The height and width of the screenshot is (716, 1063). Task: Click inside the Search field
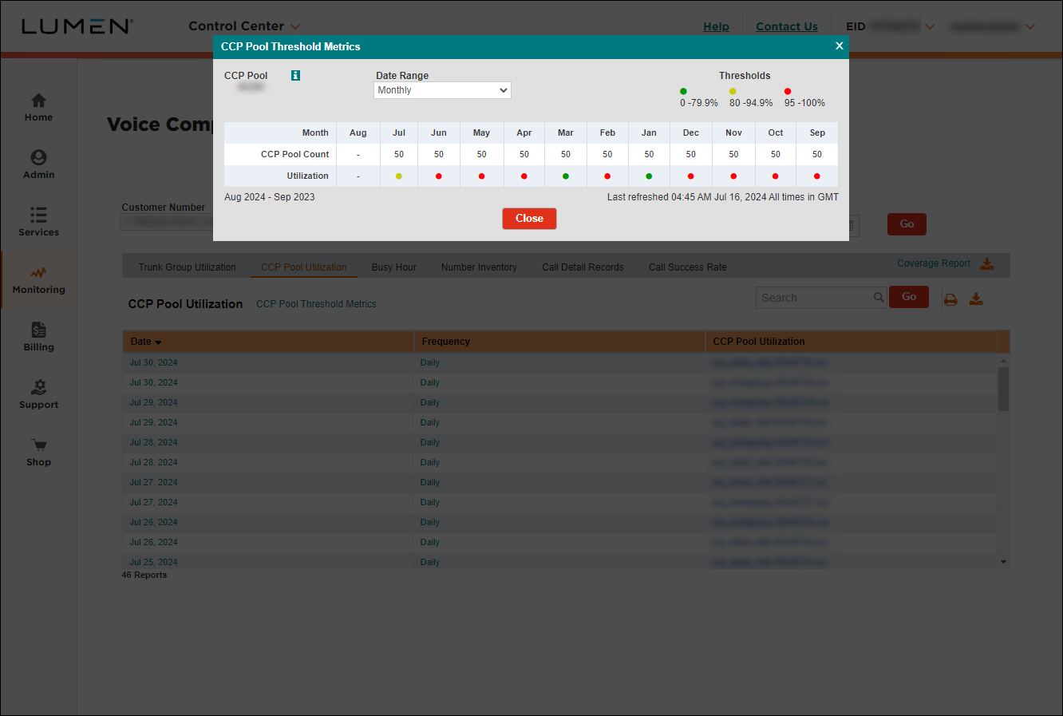[814, 297]
